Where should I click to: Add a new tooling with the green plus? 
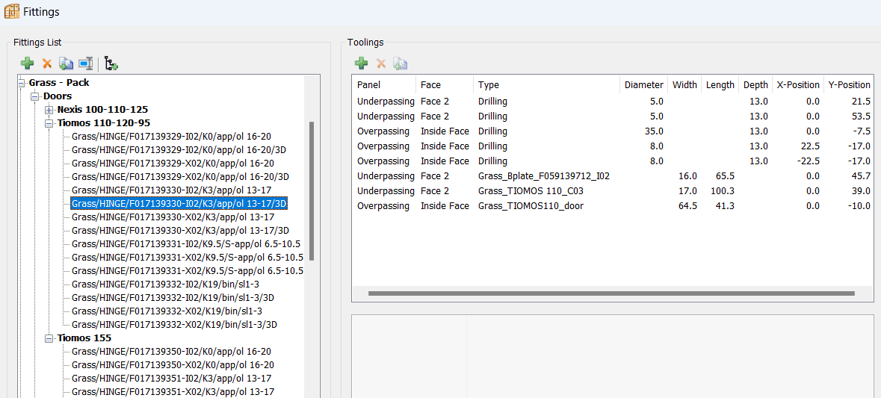click(x=361, y=63)
